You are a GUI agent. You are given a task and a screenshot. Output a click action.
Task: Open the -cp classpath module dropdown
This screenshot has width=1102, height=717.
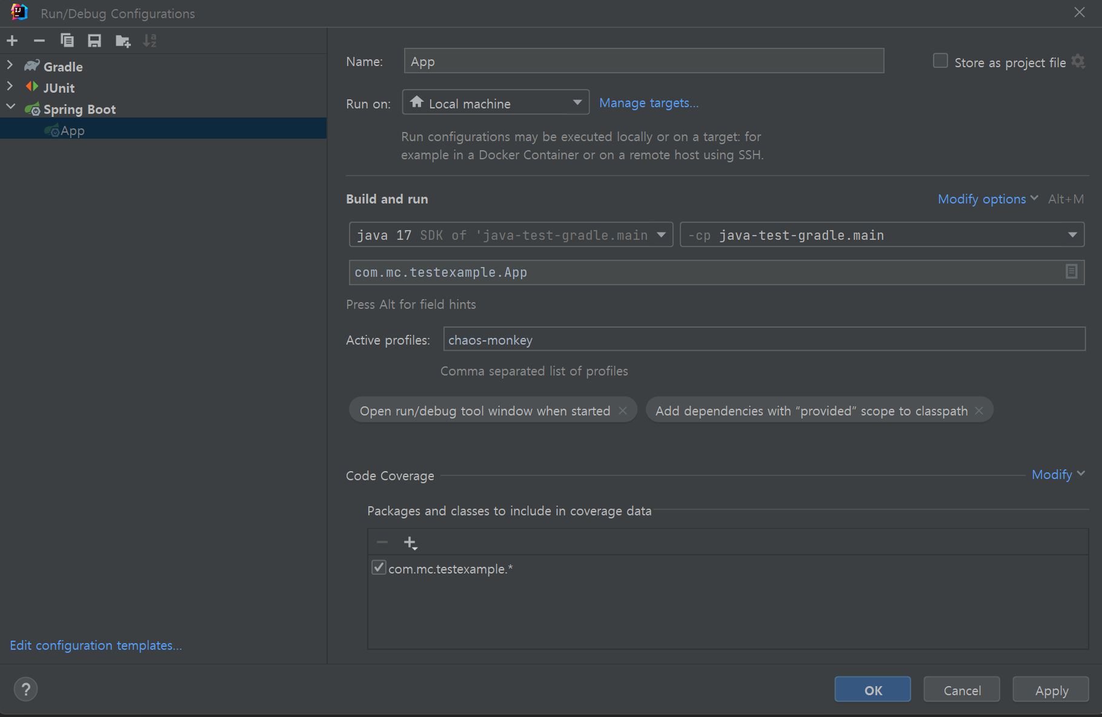[881, 234]
